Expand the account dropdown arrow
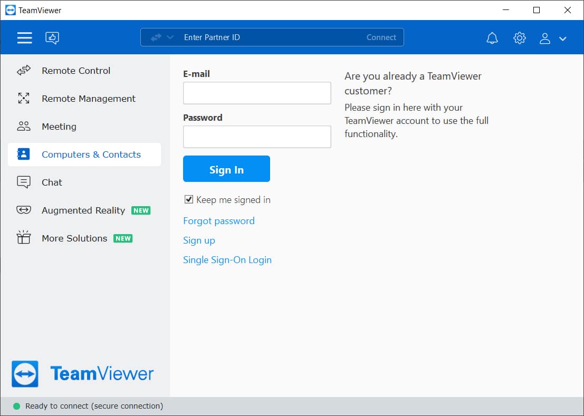Image resolution: width=584 pixels, height=416 pixels. click(x=562, y=38)
